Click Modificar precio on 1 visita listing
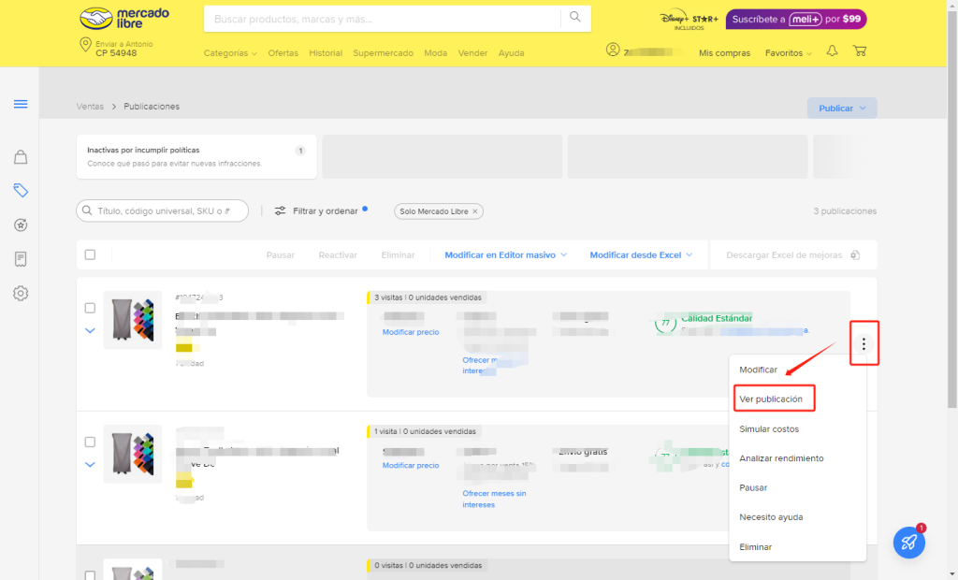The height and width of the screenshot is (580, 958). pos(411,465)
